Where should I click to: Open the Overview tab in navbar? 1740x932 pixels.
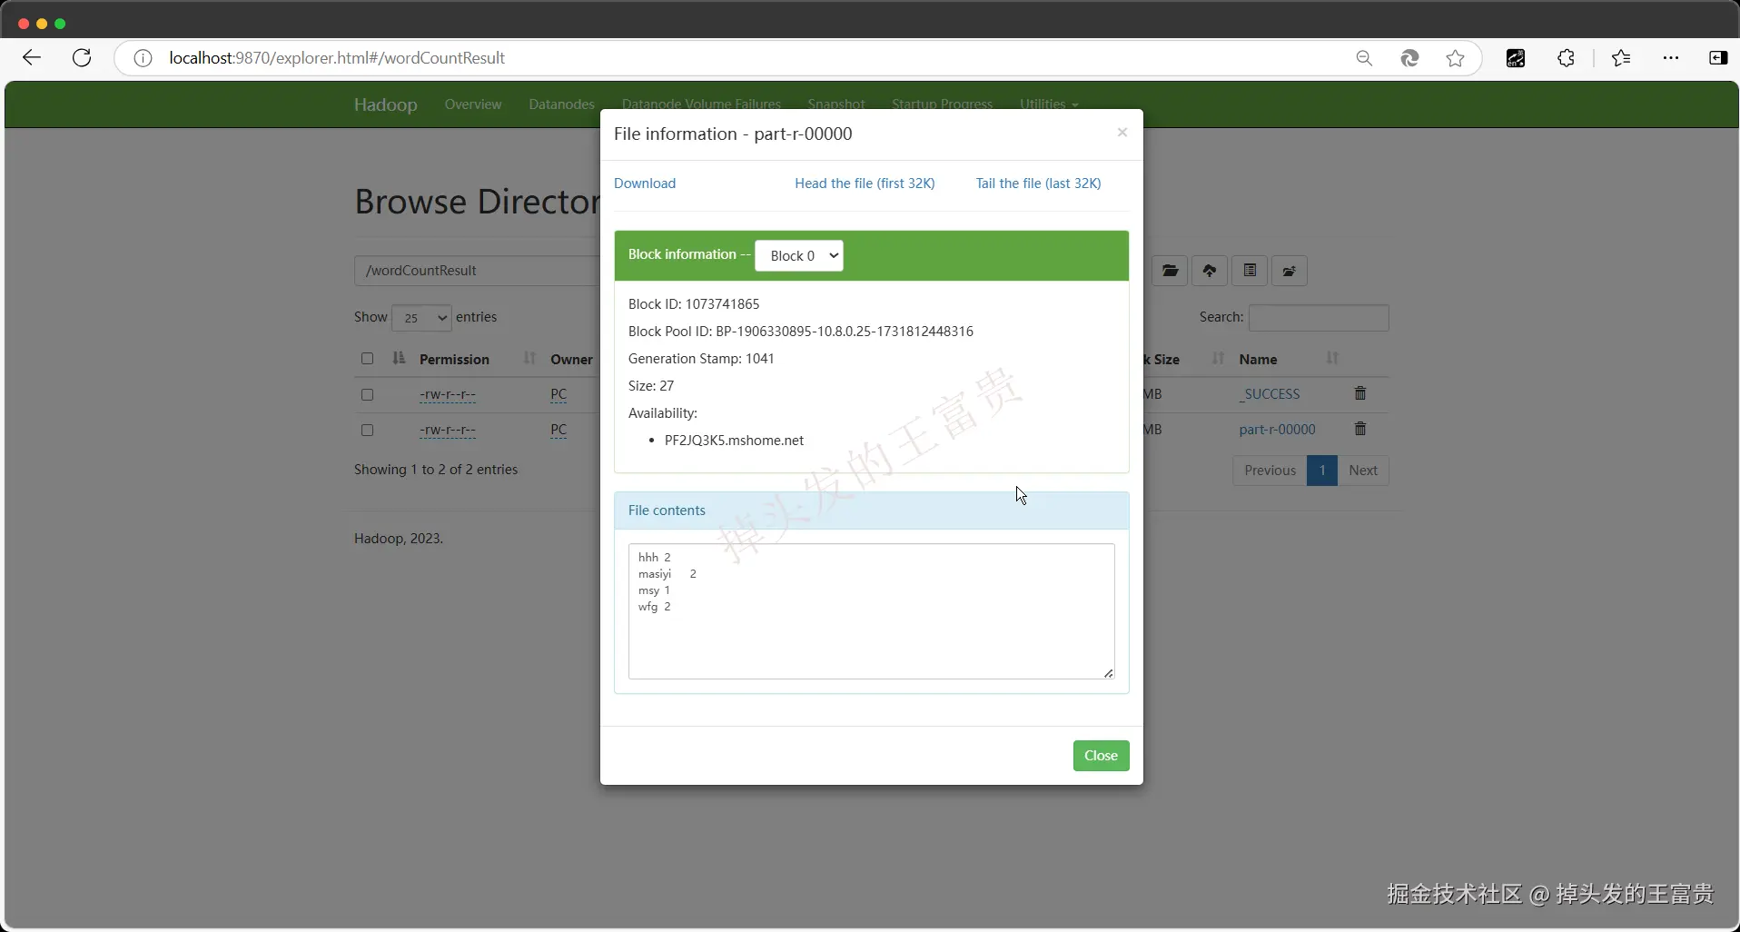473,104
